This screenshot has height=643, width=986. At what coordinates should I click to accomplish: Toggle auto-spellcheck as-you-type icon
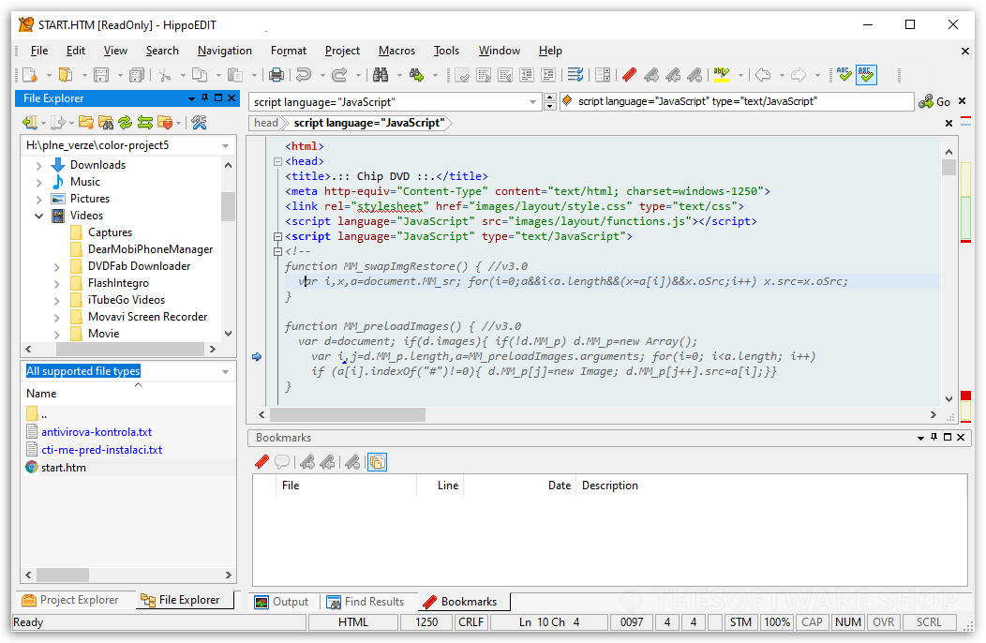866,75
